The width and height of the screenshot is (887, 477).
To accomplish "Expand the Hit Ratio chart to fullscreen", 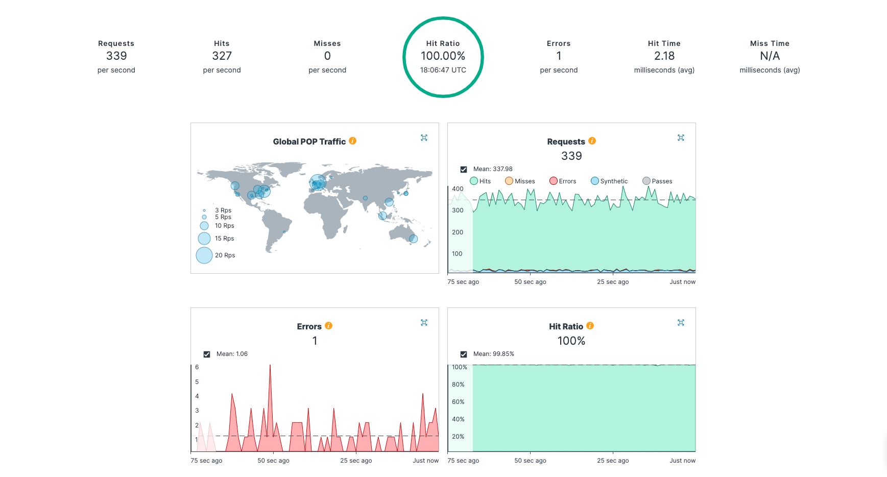I will [x=681, y=322].
